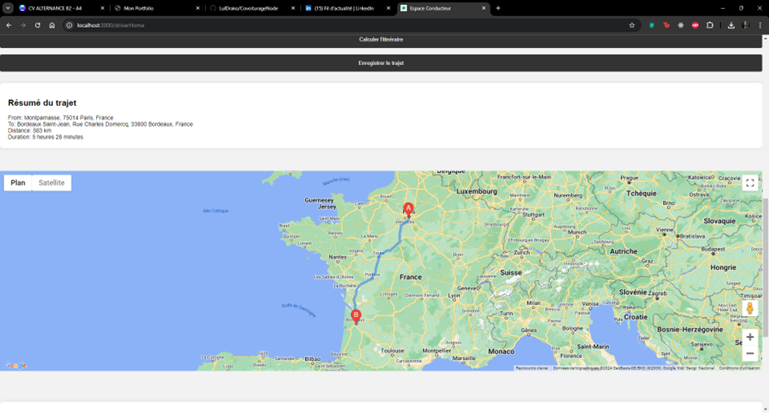Toggle fullscreen map view
This screenshot has height=413, width=769.
pos(749,183)
